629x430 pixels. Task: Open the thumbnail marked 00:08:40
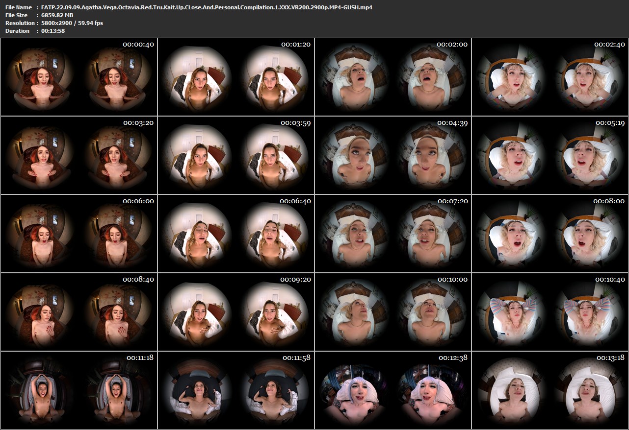(x=79, y=312)
